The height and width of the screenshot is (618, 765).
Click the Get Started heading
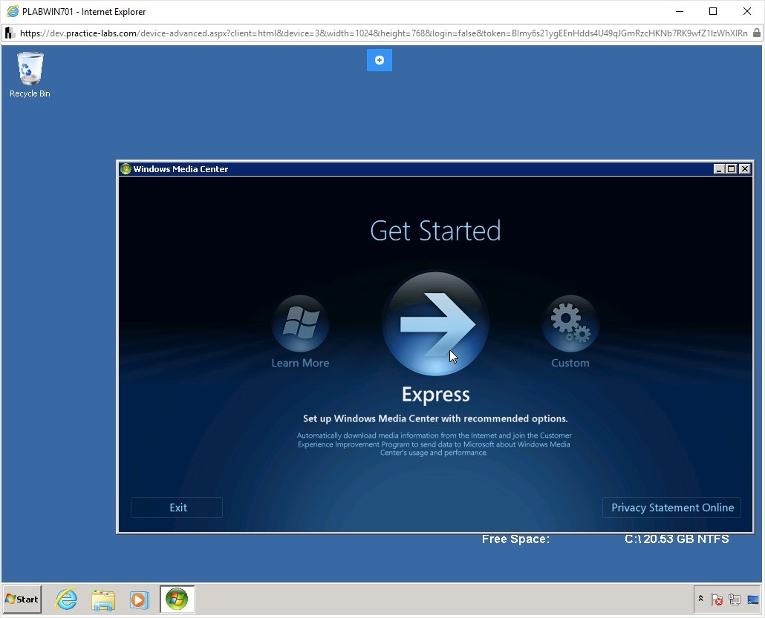(x=435, y=231)
